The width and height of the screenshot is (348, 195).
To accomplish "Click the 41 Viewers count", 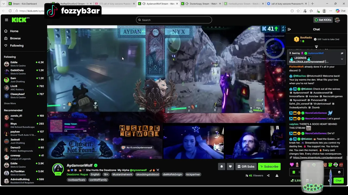I will [254, 175].
